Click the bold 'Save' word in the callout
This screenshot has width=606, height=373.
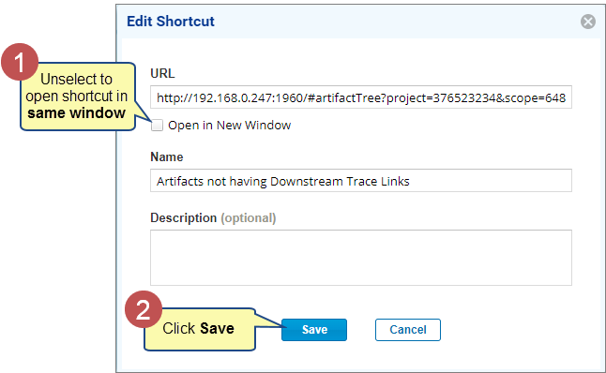[217, 329]
